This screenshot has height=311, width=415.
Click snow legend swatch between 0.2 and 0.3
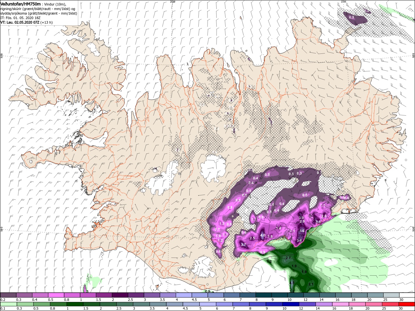click(x=8, y=295)
